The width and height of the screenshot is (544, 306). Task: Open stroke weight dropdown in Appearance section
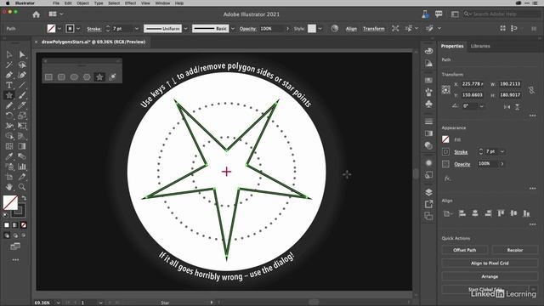502,151
